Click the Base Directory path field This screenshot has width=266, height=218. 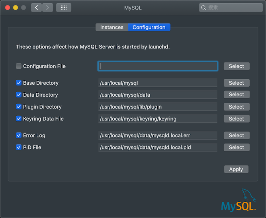158,83
